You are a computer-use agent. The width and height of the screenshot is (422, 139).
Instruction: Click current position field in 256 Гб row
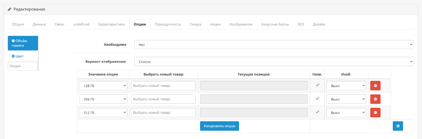(254, 99)
